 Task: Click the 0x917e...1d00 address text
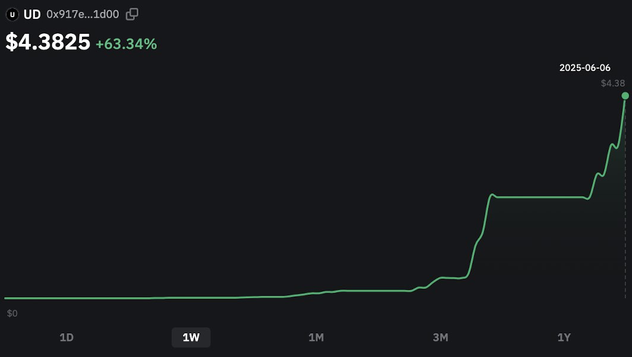83,14
